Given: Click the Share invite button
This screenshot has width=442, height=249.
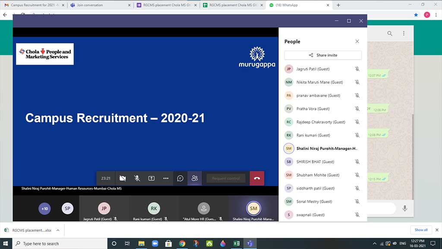Looking at the screenshot, I should pyautogui.click(x=323, y=55).
